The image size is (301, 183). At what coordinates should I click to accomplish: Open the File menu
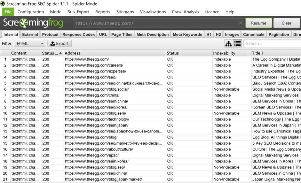(x=8, y=12)
